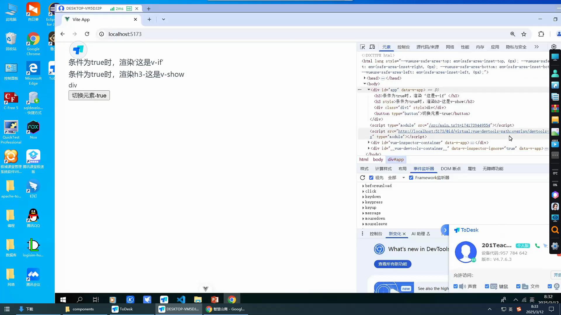This screenshot has height=315, width=561.
Task: Open the 网络 network tab
Action: 450,47
